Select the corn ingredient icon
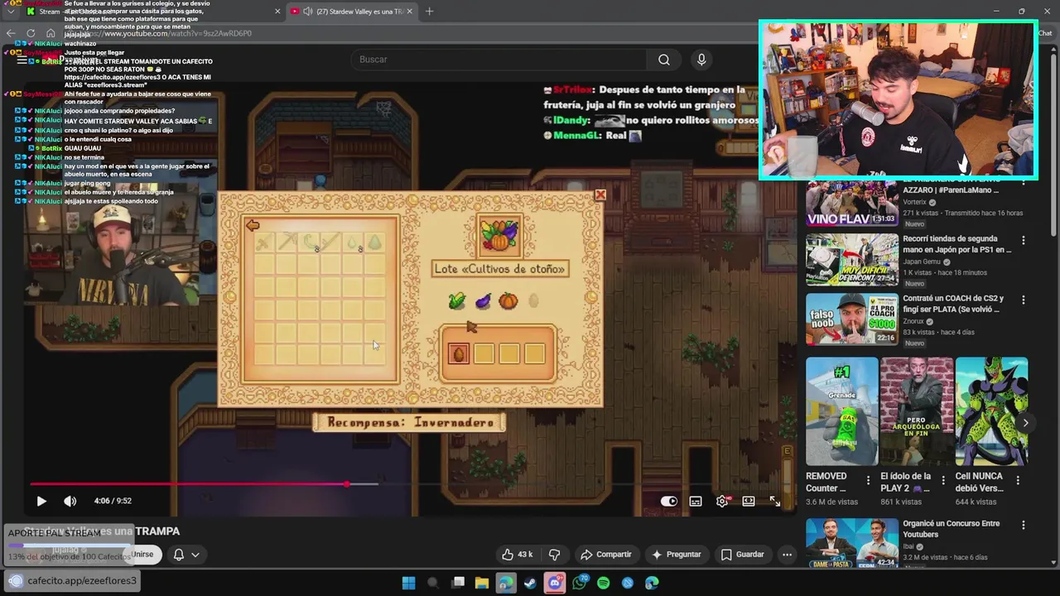The height and width of the screenshot is (596, 1060). click(x=457, y=301)
